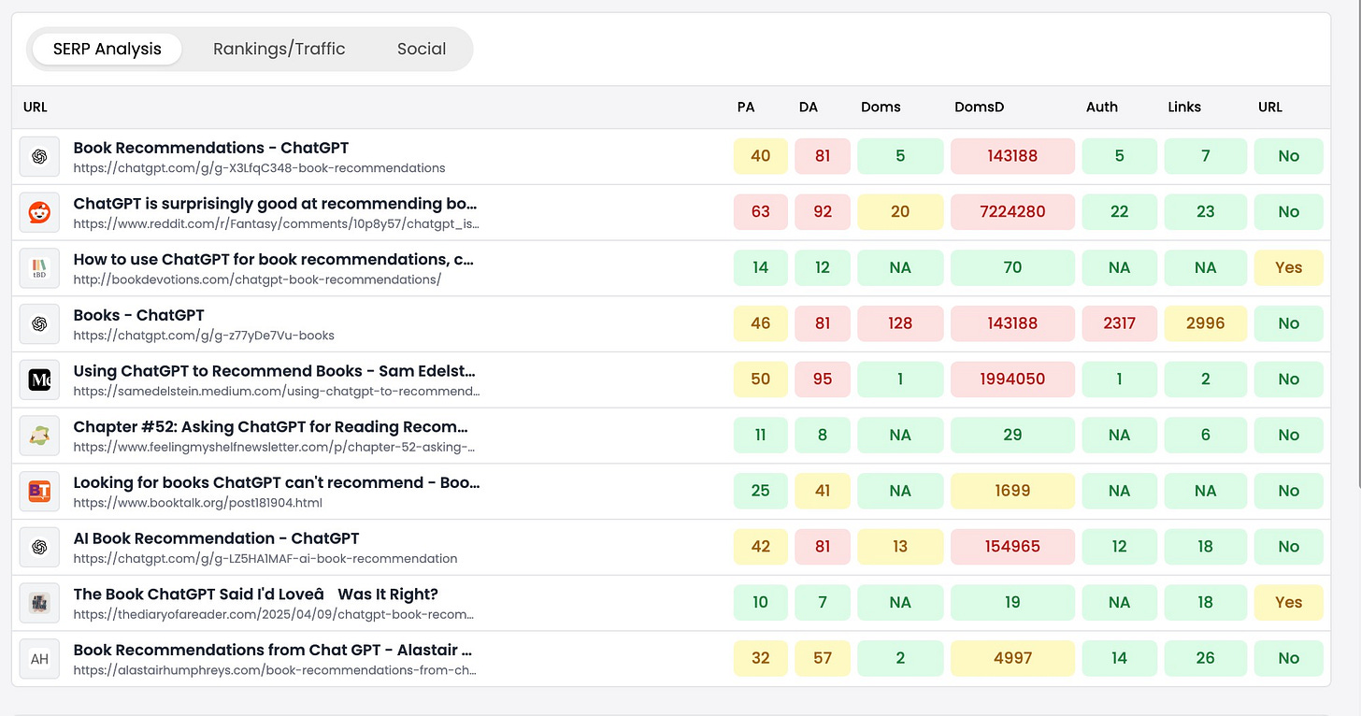Screen dimensions: 1361x716
Task: Click the DA value 41 cell
Action: (823, 491)
